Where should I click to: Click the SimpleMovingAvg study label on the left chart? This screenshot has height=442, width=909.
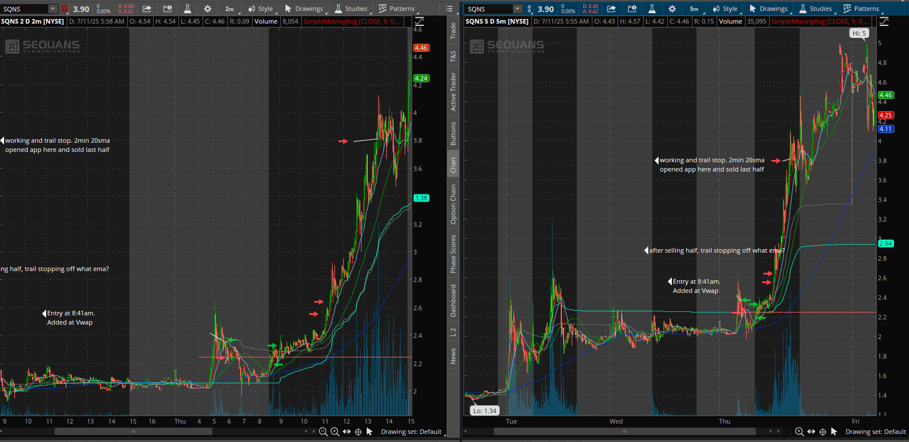coord(352,21)
